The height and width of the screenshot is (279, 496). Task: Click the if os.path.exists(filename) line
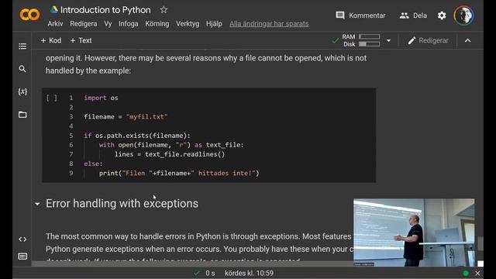(137, 136)
